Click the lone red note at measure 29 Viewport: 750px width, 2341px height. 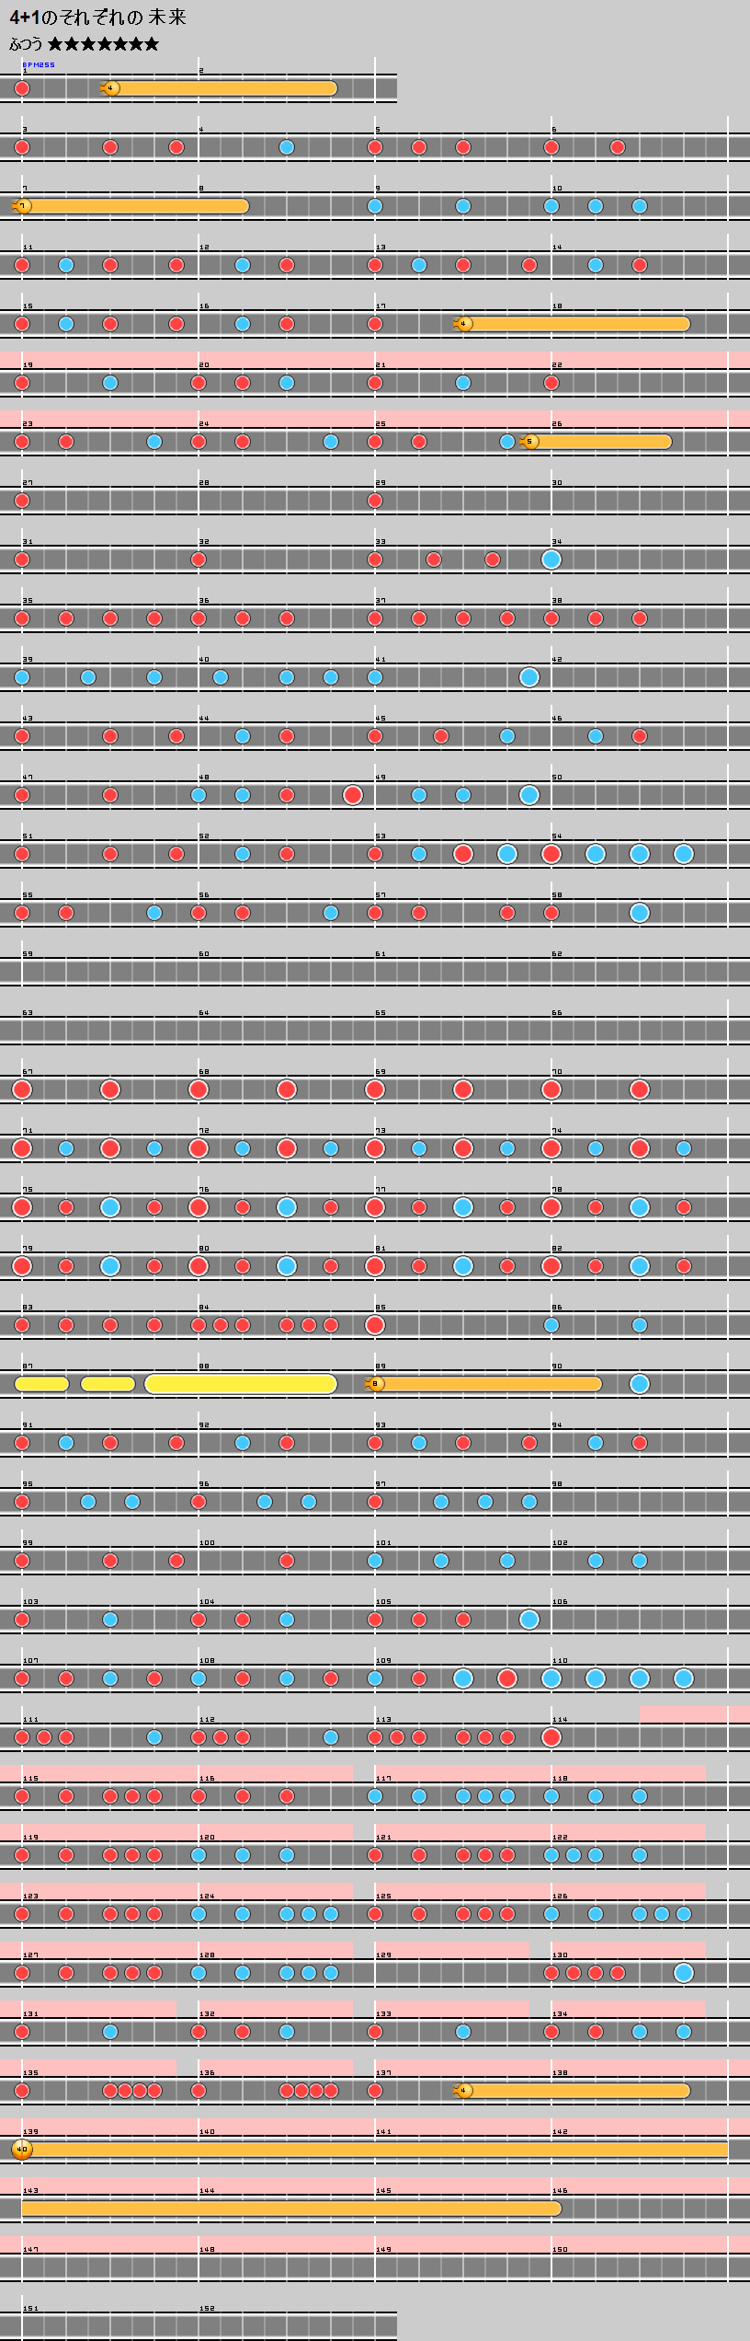pyautogui.click(x=375, y=501)
